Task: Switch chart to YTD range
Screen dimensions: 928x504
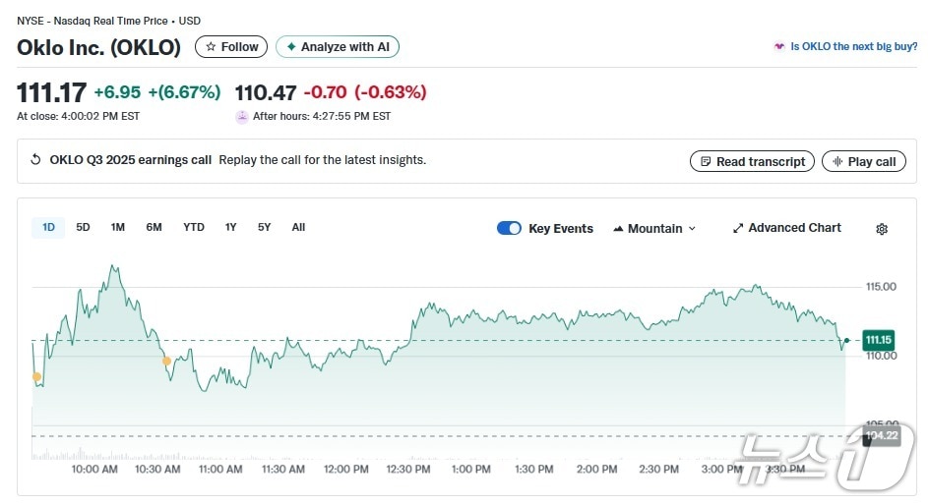Action: (194, 227)
